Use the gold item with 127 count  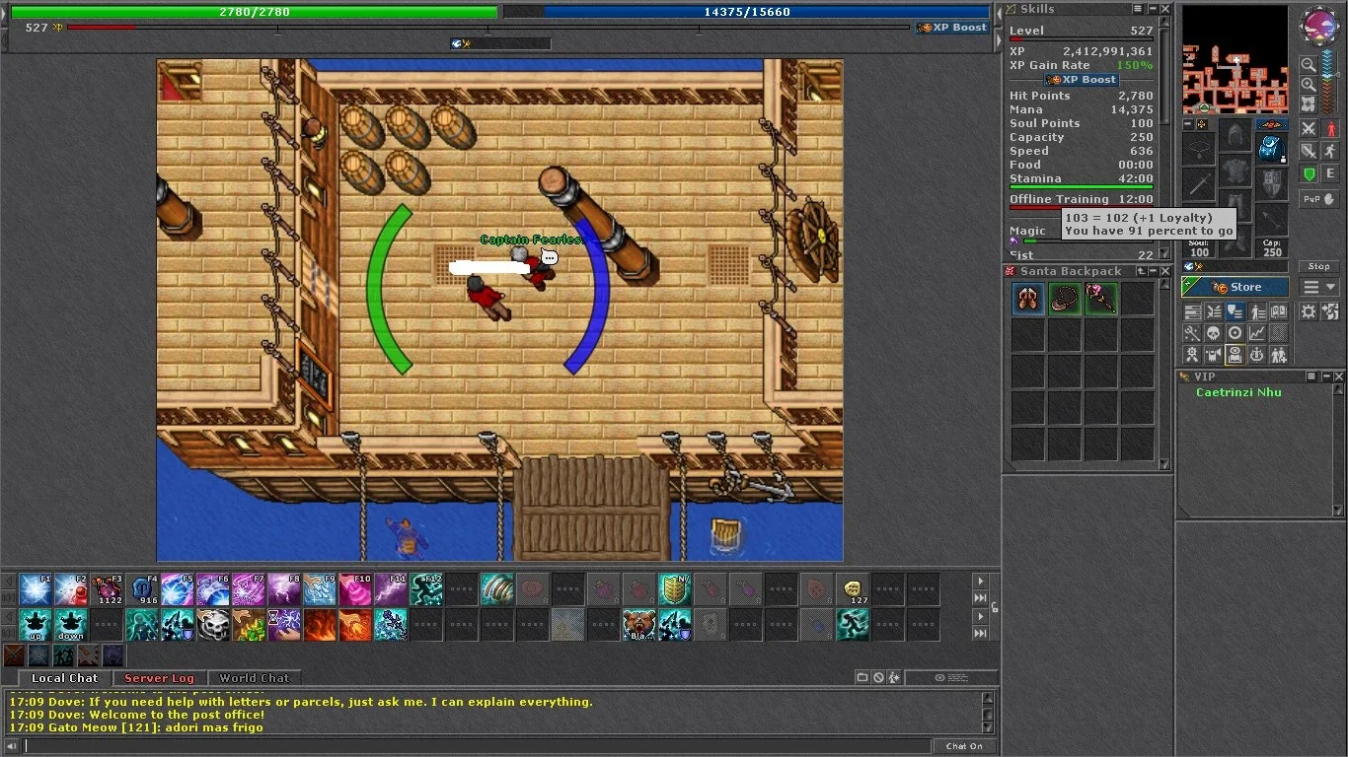point(853,589)
